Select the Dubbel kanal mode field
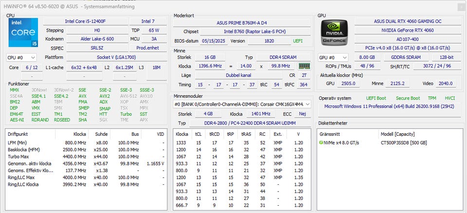467x213 pixels. (x=238, y=76)
